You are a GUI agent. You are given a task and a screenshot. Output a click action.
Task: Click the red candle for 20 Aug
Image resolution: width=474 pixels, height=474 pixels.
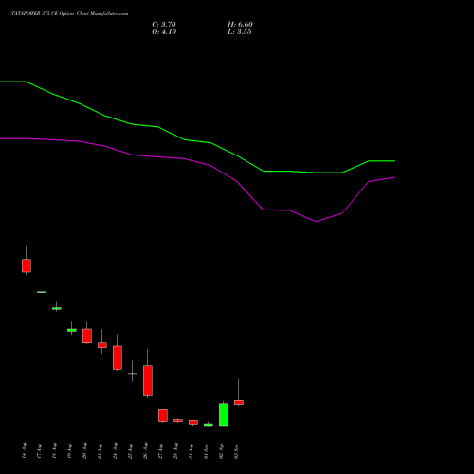pyautogui.click(x=87, y=336)
